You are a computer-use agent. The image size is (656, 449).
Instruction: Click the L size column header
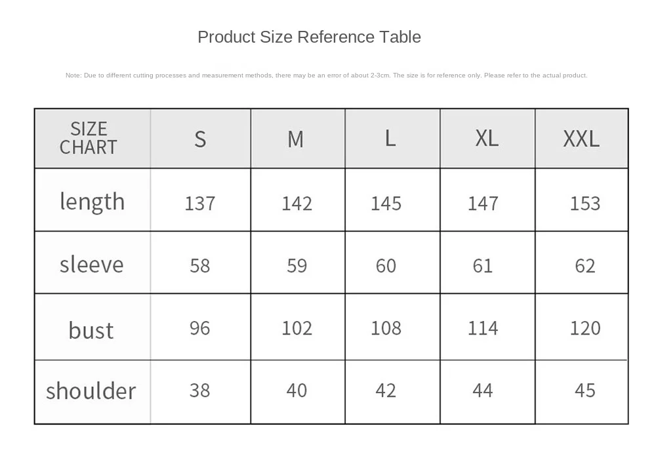click(x=392, y=139)
